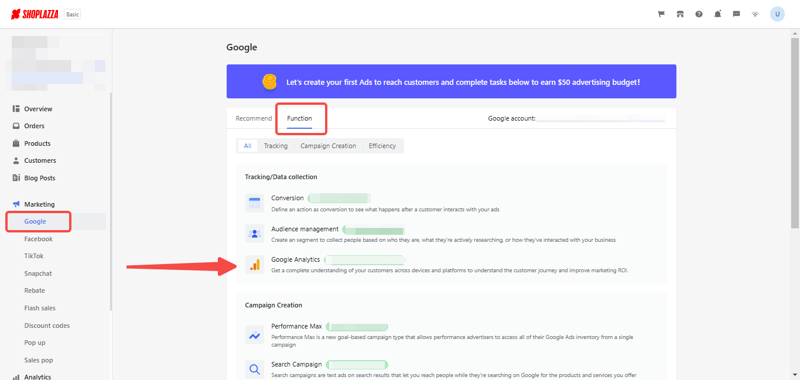Open Flash sales under Marketing

click(x=40, y=308)
